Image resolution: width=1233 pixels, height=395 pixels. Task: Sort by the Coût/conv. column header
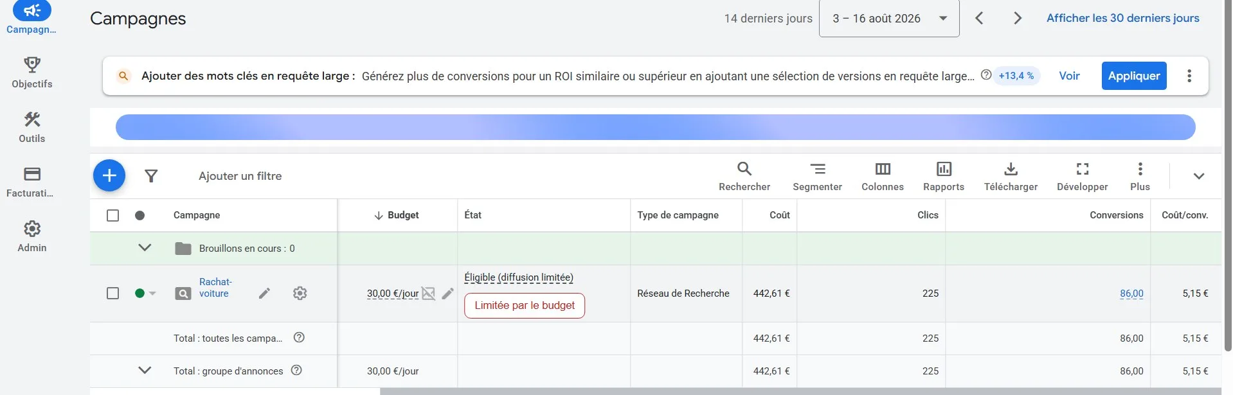tap(1185, 215)
